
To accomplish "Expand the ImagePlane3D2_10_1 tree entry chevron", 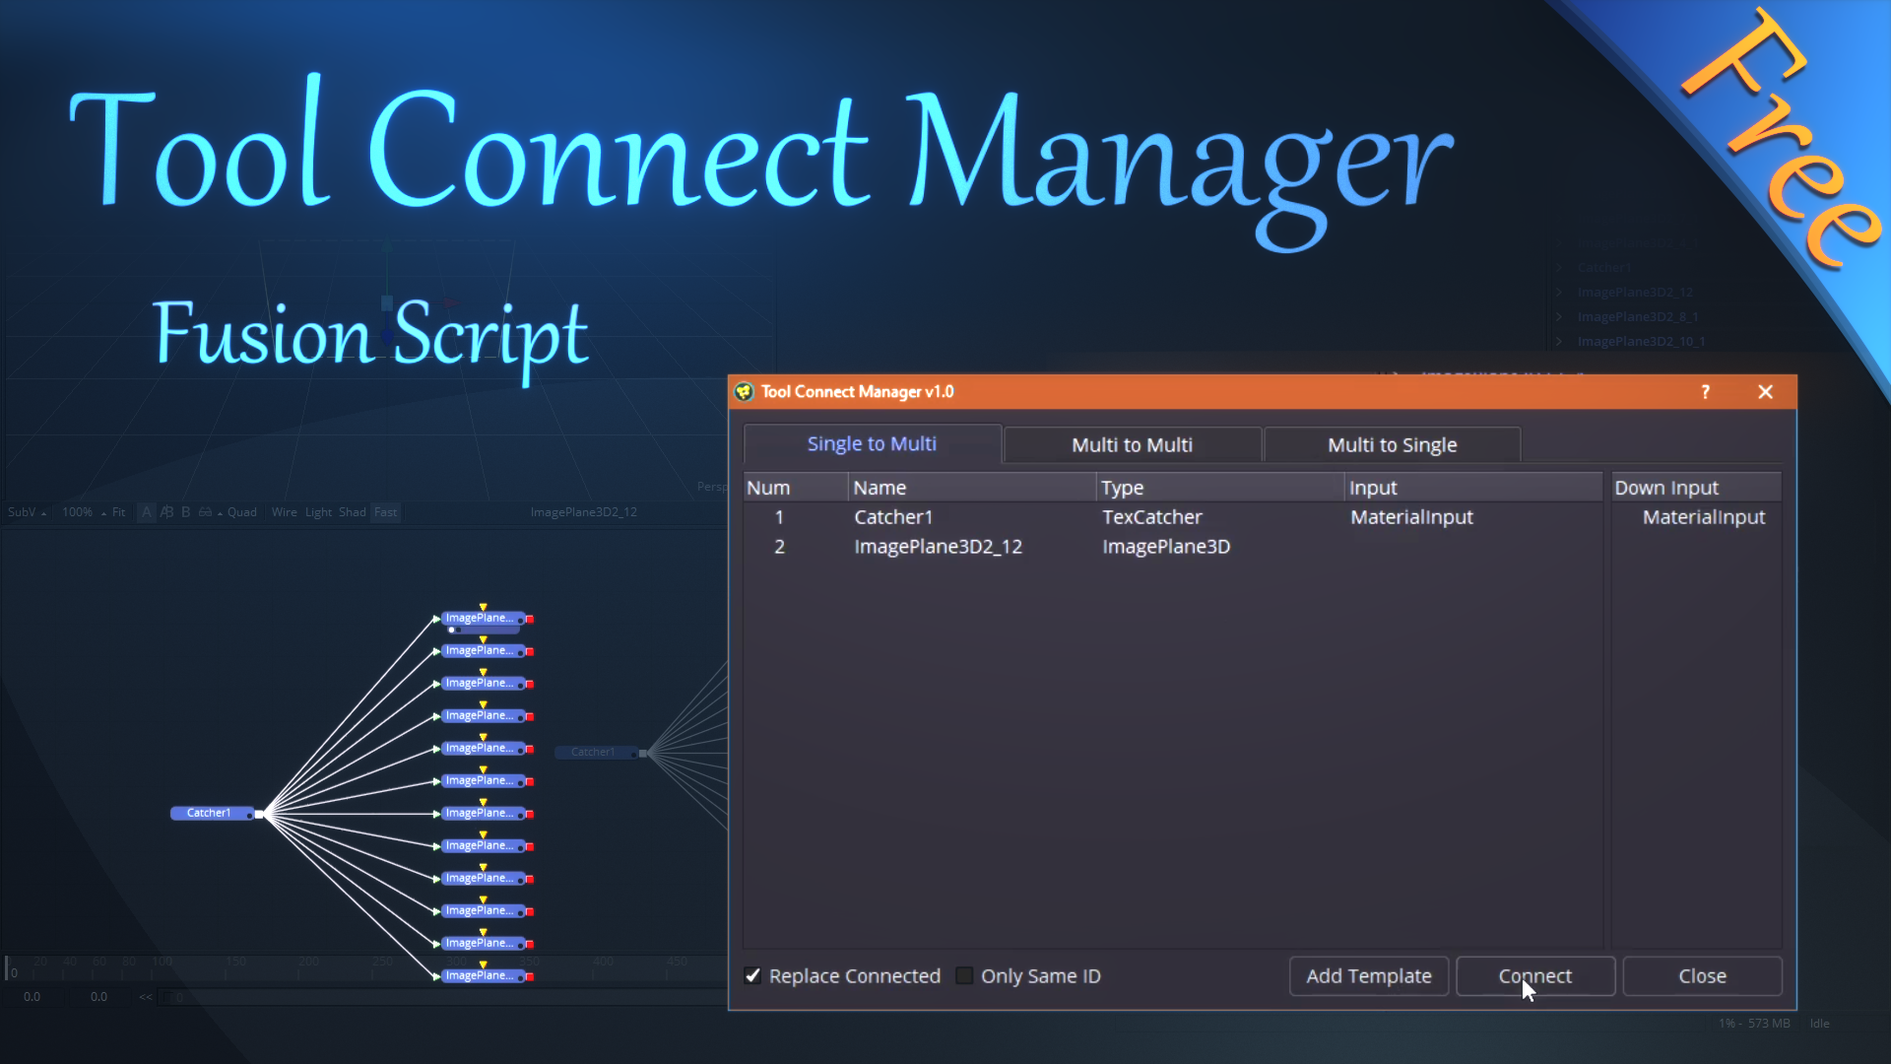I will [1559, 341].
